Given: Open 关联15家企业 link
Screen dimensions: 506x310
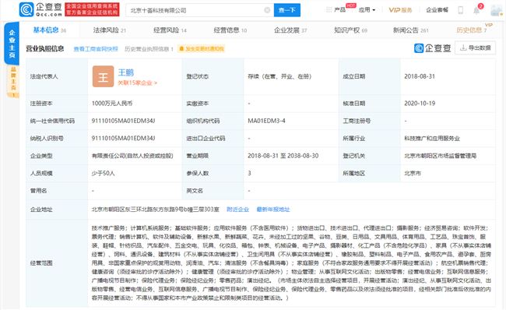Looking at the screenshot, I should (137, 83).
